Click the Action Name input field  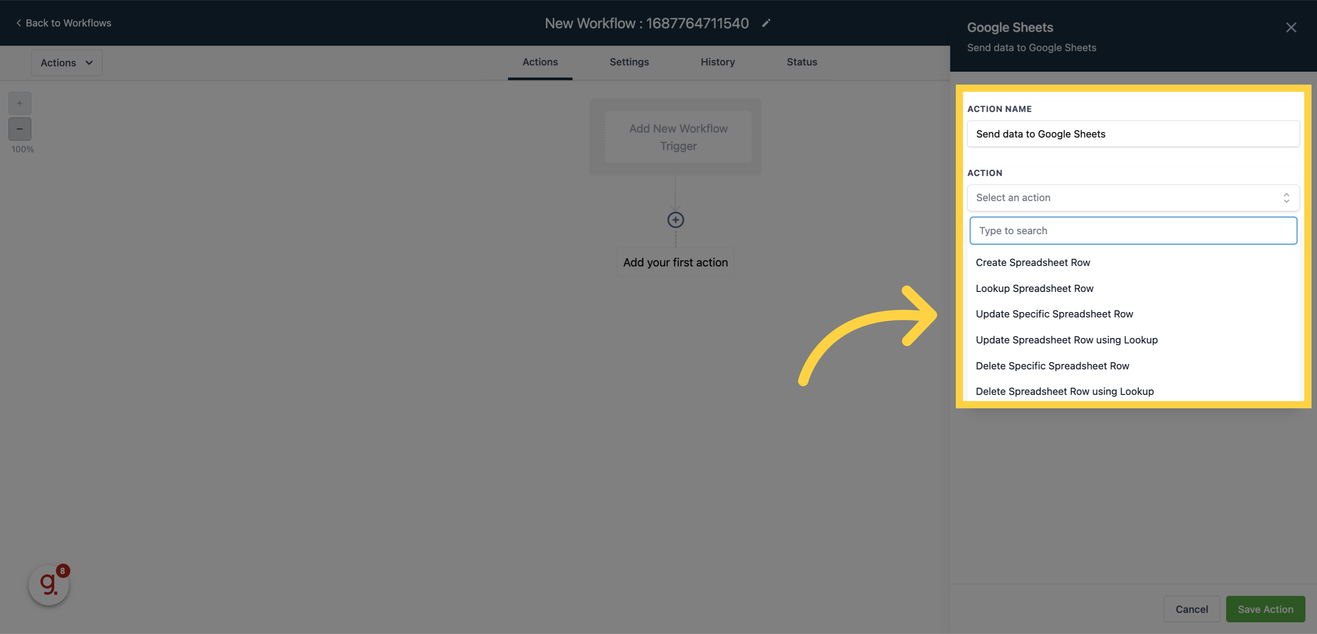point(1133,133)
